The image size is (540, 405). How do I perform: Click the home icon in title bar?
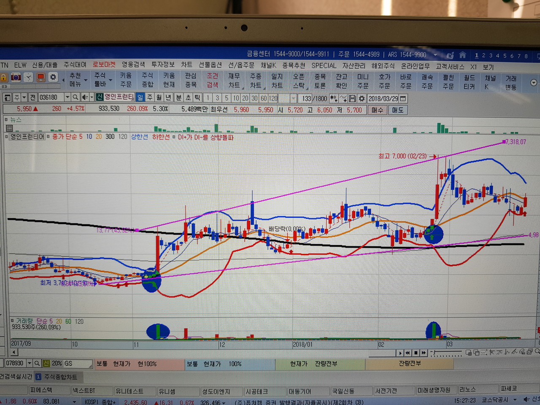pos(462,55)
